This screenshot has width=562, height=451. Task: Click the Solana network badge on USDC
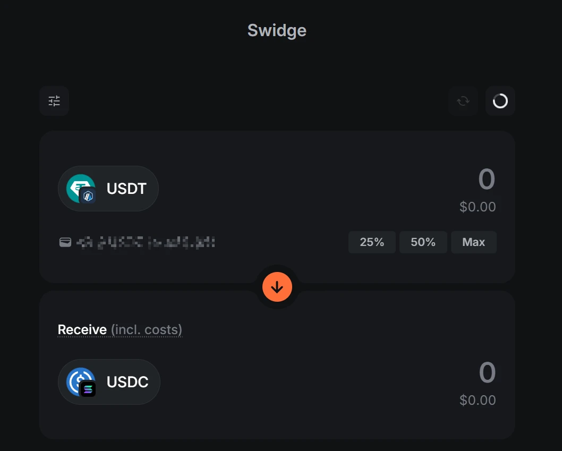pos(88,389)
